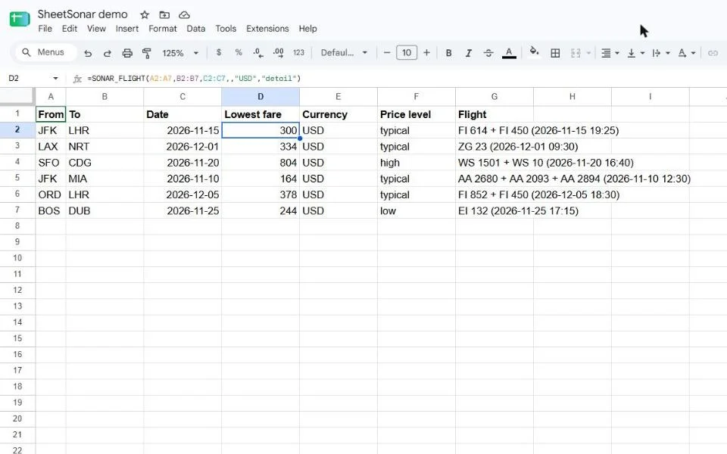Format as percent
Viewport: 727px width, 454px height.
pos(239,52)
